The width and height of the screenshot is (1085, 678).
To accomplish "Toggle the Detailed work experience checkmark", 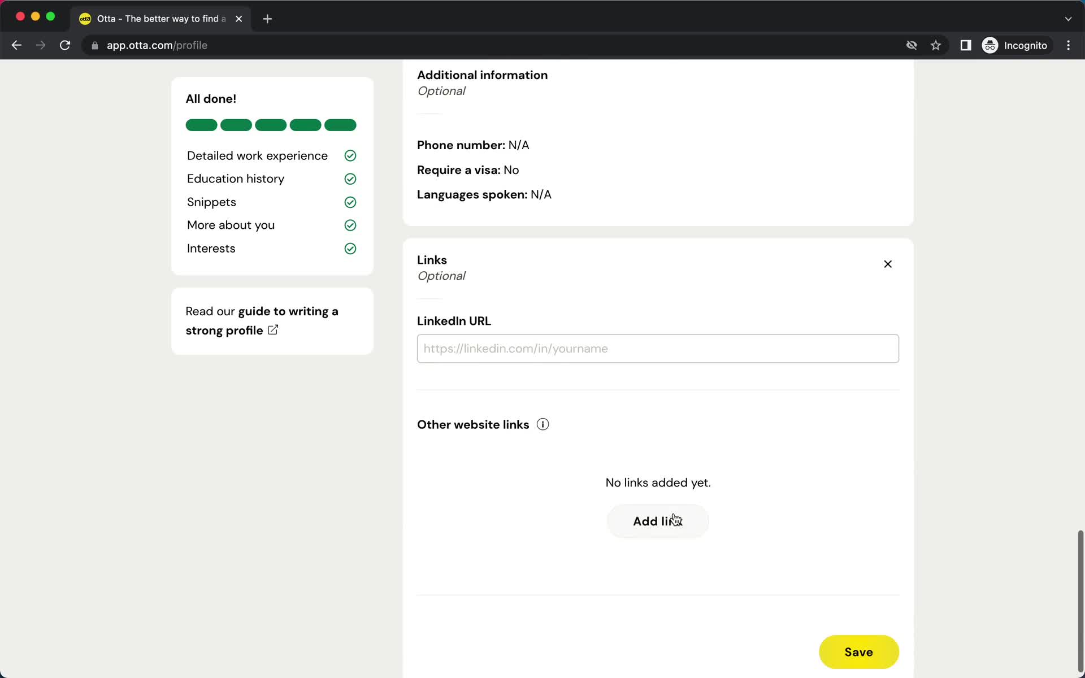I will pos(350,155).
